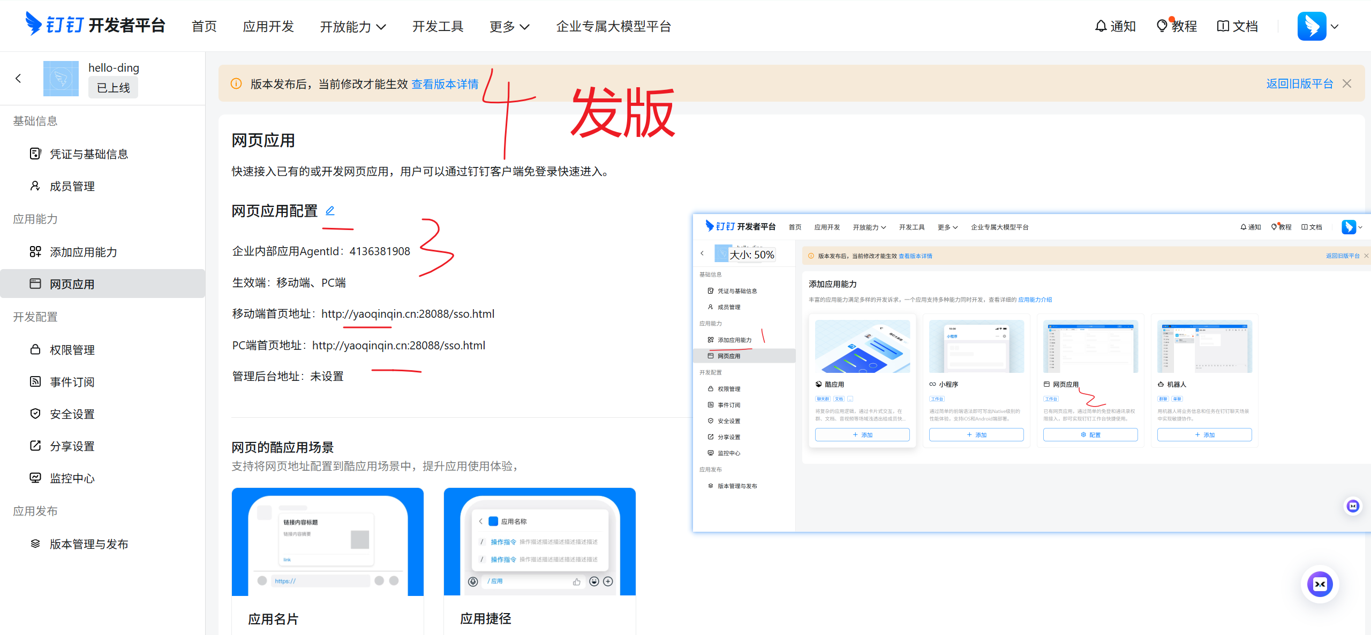
Task: Select 添加应用能力 in sidebar
Action: pos(83,252)
